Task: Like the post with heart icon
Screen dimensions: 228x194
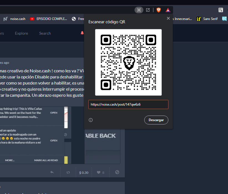Action: click(x=98, y=172)
